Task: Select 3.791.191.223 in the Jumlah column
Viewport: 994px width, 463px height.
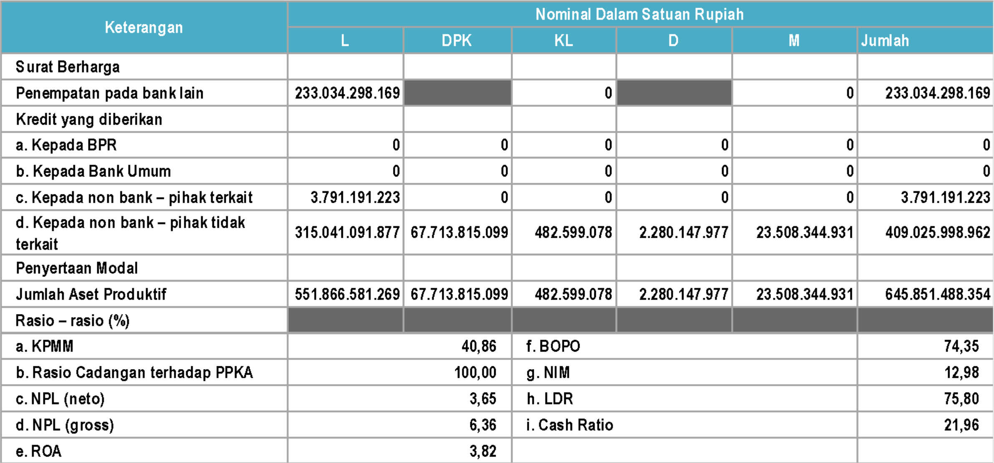Action: (945, 197)
